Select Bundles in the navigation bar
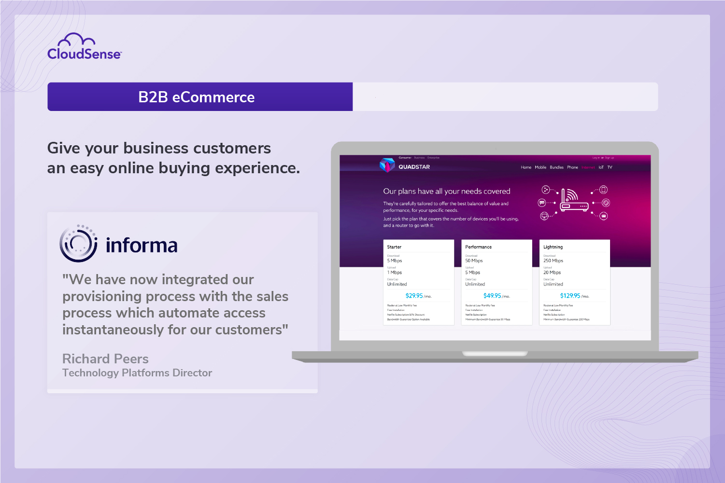The height and width of the screenshot is (483, 725). click(x=557, y=167)
